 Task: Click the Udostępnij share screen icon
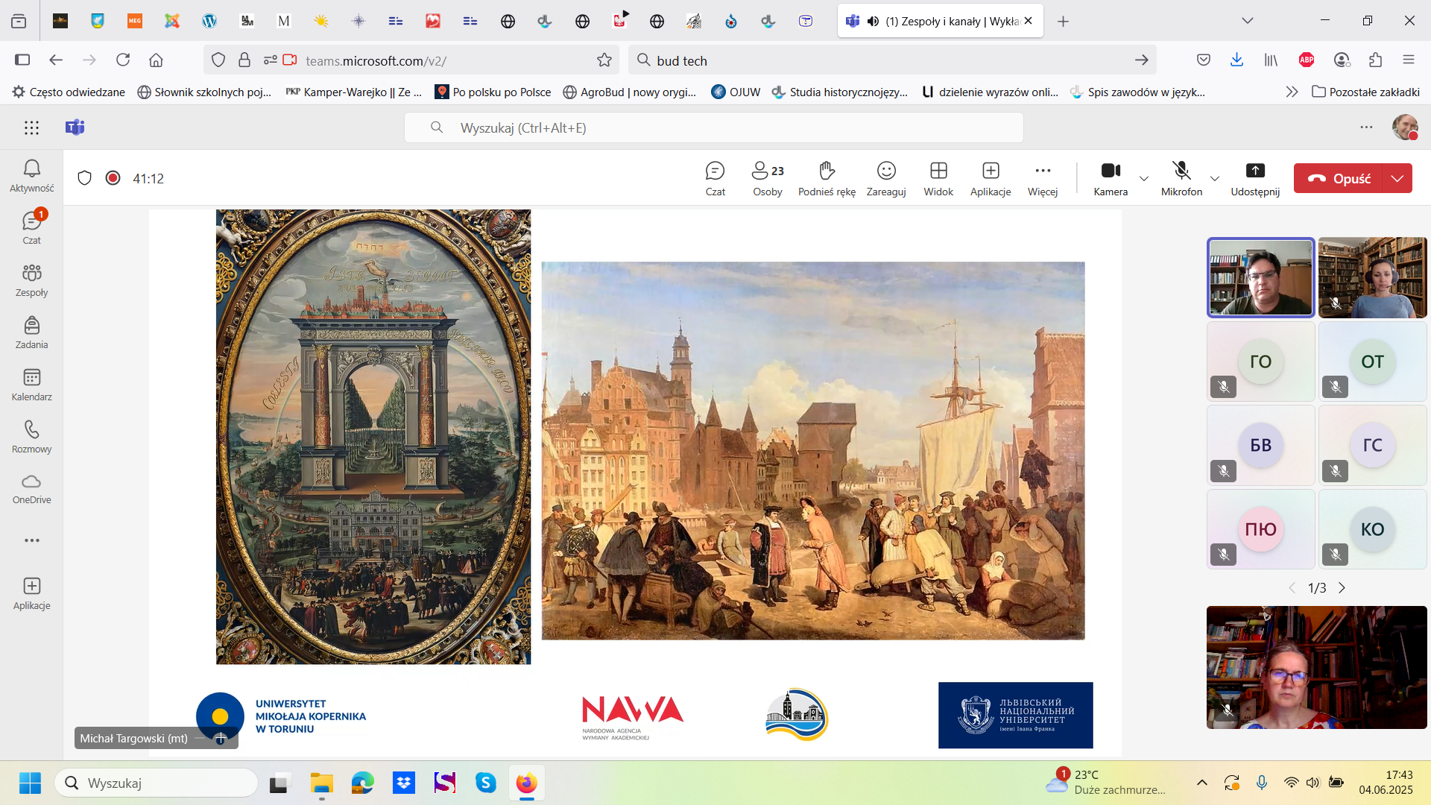point(1255,171)
